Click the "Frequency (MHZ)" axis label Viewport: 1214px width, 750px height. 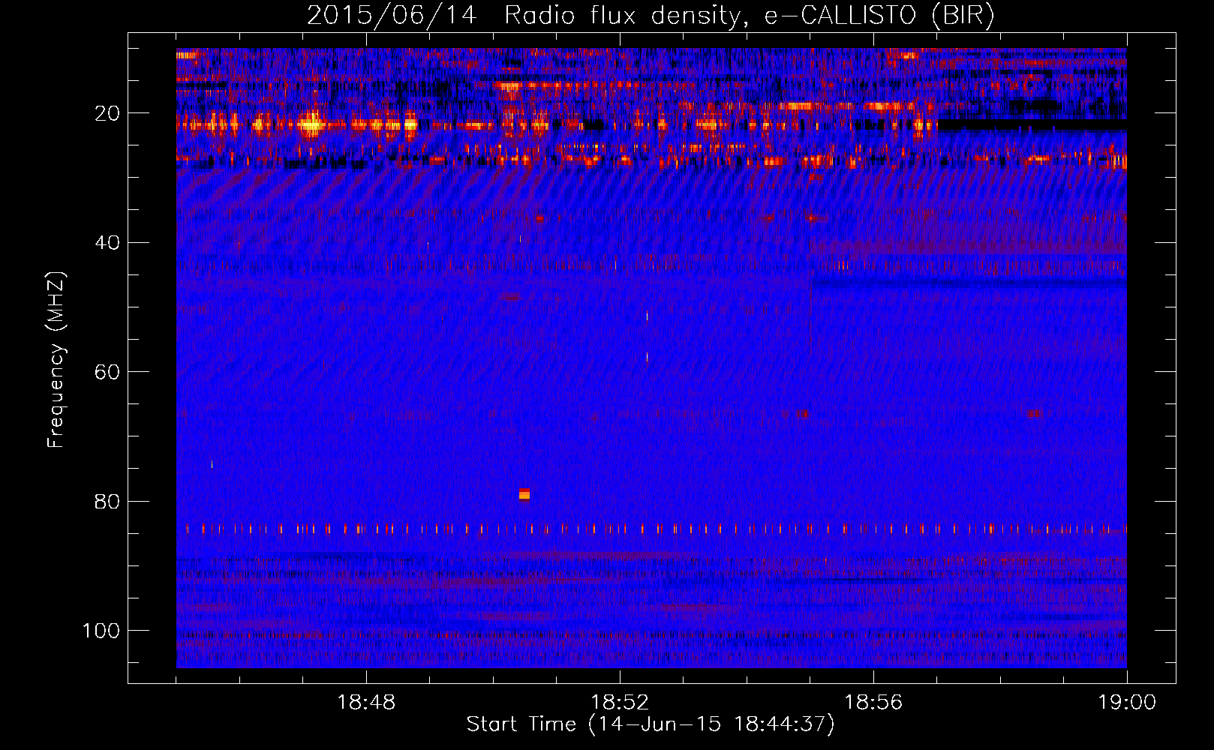pyautogui.click(x=56, y=360)
